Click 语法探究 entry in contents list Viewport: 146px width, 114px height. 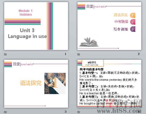pyautogui.click(x=121, y=15)
